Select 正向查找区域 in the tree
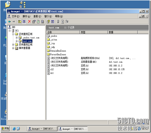The width and height of the screenshot is (151, 133). point(26,34)
